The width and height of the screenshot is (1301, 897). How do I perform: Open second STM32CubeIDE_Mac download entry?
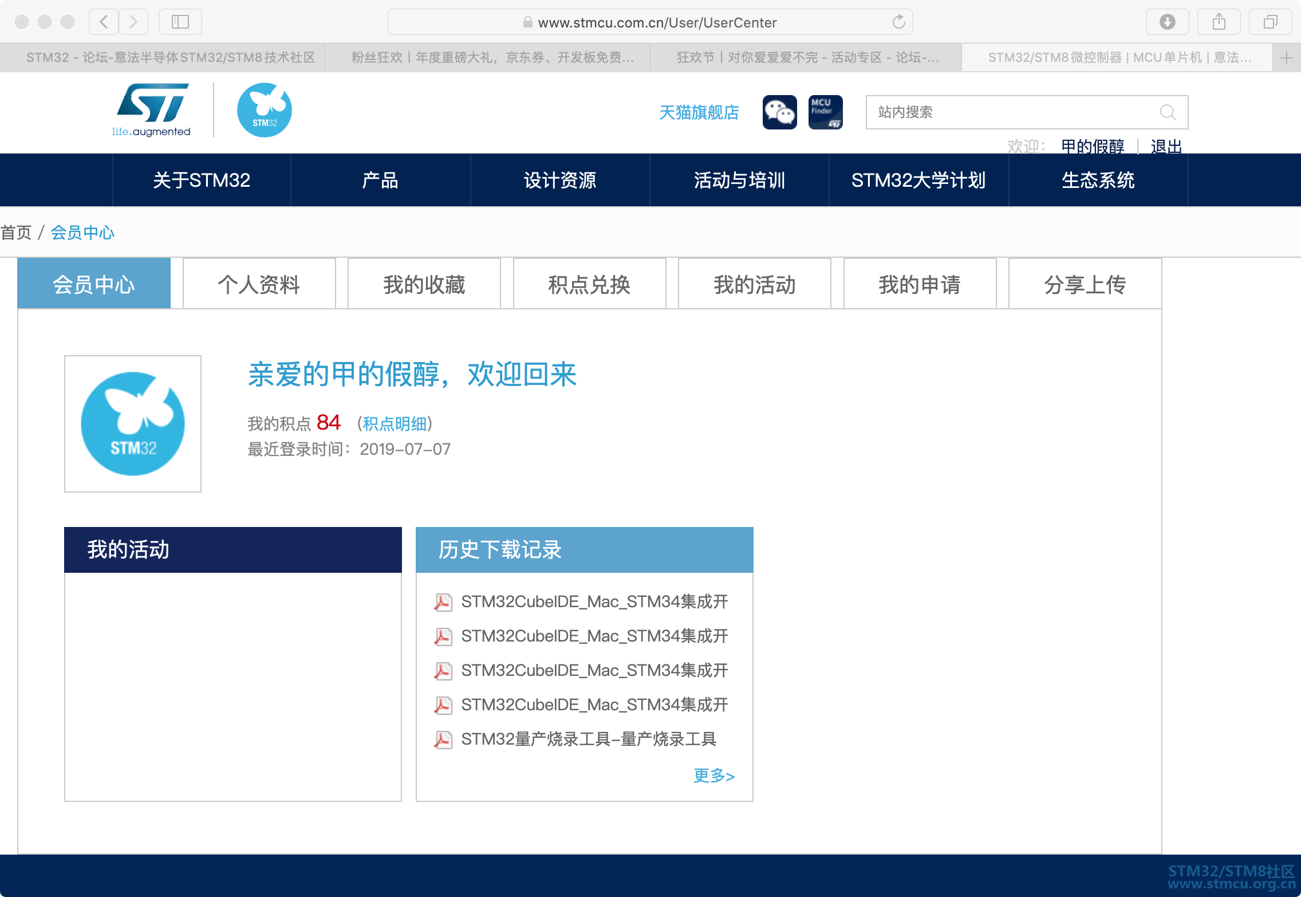click(x=594, y=636)
